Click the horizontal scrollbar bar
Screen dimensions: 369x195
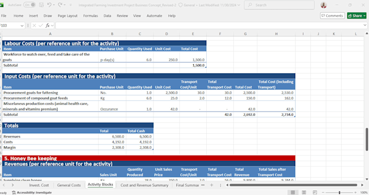(x=293, y=185)
